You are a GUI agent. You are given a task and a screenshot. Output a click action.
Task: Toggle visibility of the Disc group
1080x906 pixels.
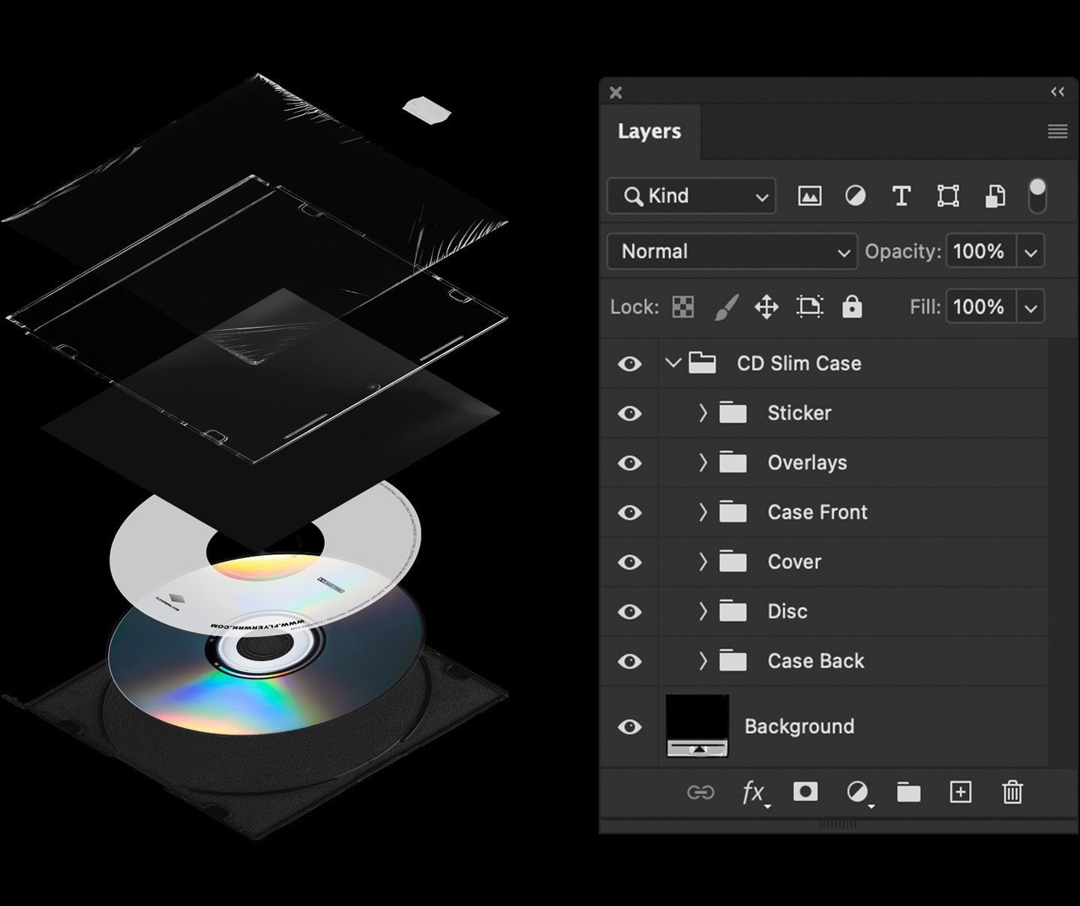(x=629, y=611)
